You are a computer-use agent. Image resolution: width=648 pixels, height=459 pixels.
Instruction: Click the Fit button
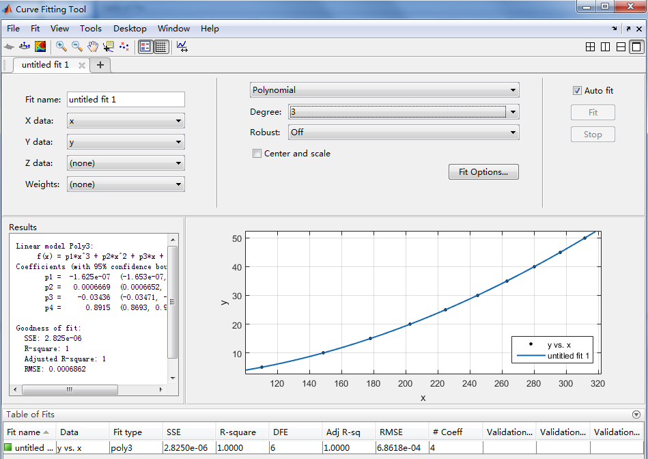pos(593,113)
